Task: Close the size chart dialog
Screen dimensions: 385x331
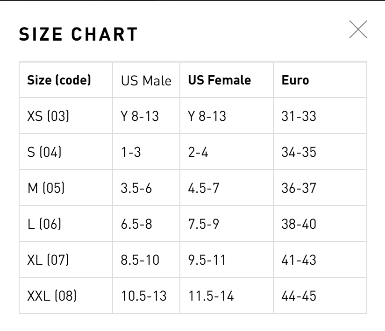Action: click(358, 29)
